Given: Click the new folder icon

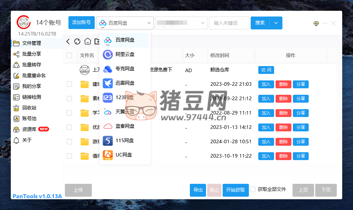Looking at the screenshot, I should [x=97, y=41].
